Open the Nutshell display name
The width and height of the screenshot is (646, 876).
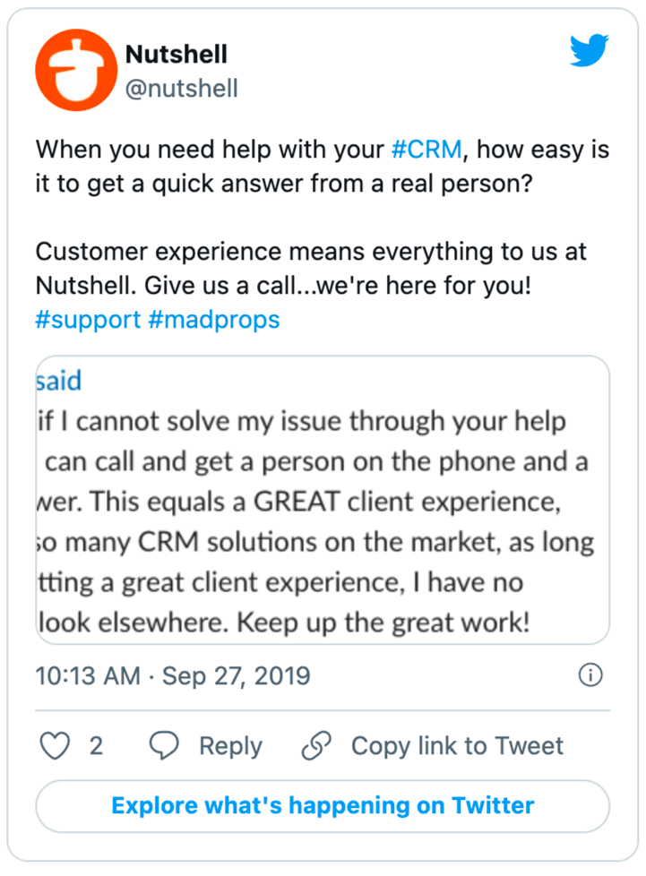[x=177, y=55]
